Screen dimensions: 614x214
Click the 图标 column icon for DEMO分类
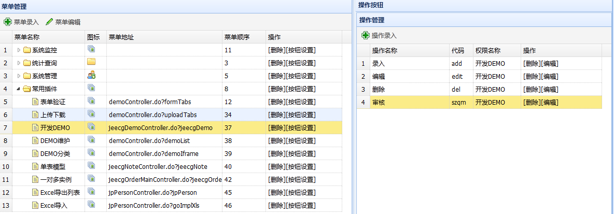click(91, 152)
